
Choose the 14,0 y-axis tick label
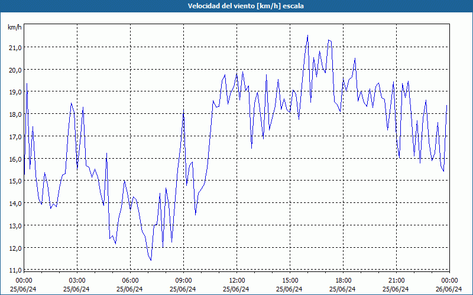[15, 203]
